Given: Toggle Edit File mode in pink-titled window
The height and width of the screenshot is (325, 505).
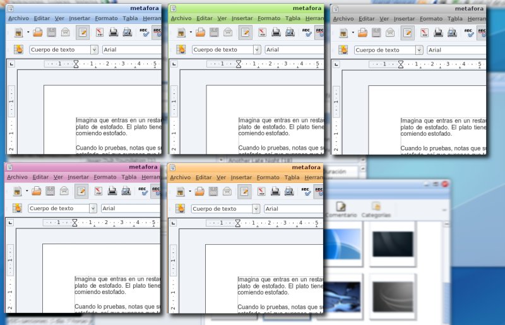Looking at the screenshot, I should coord(81,191).
